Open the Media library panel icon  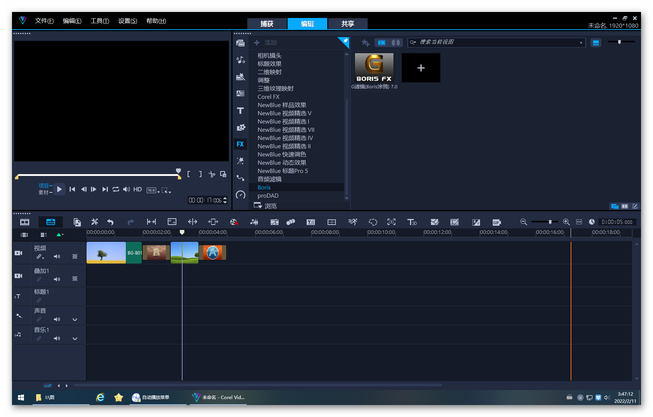pos(240,43)
